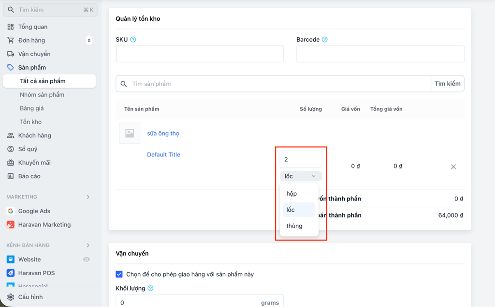This screenshot has height=307, width=495.
Task: Select hộp from the unit list
Action: [291, 194]
